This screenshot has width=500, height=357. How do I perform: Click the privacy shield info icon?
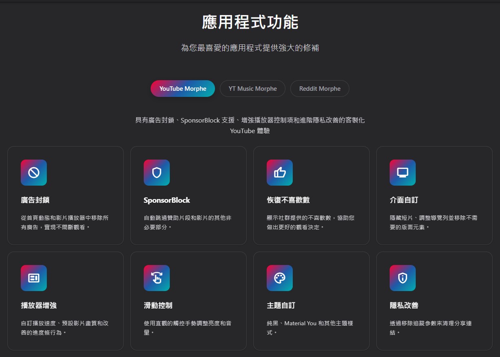click(403, 278)
